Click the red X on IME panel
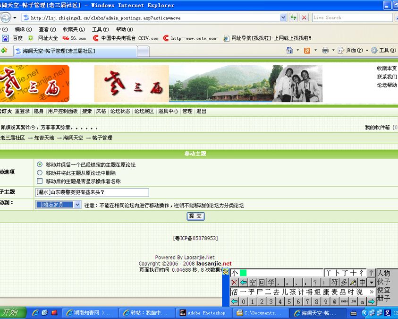The image size is (398, 319). click(x=234, y=282)
